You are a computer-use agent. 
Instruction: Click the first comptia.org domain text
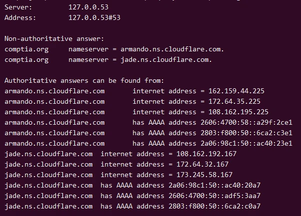pyautogui.click(x=26, y=49)
